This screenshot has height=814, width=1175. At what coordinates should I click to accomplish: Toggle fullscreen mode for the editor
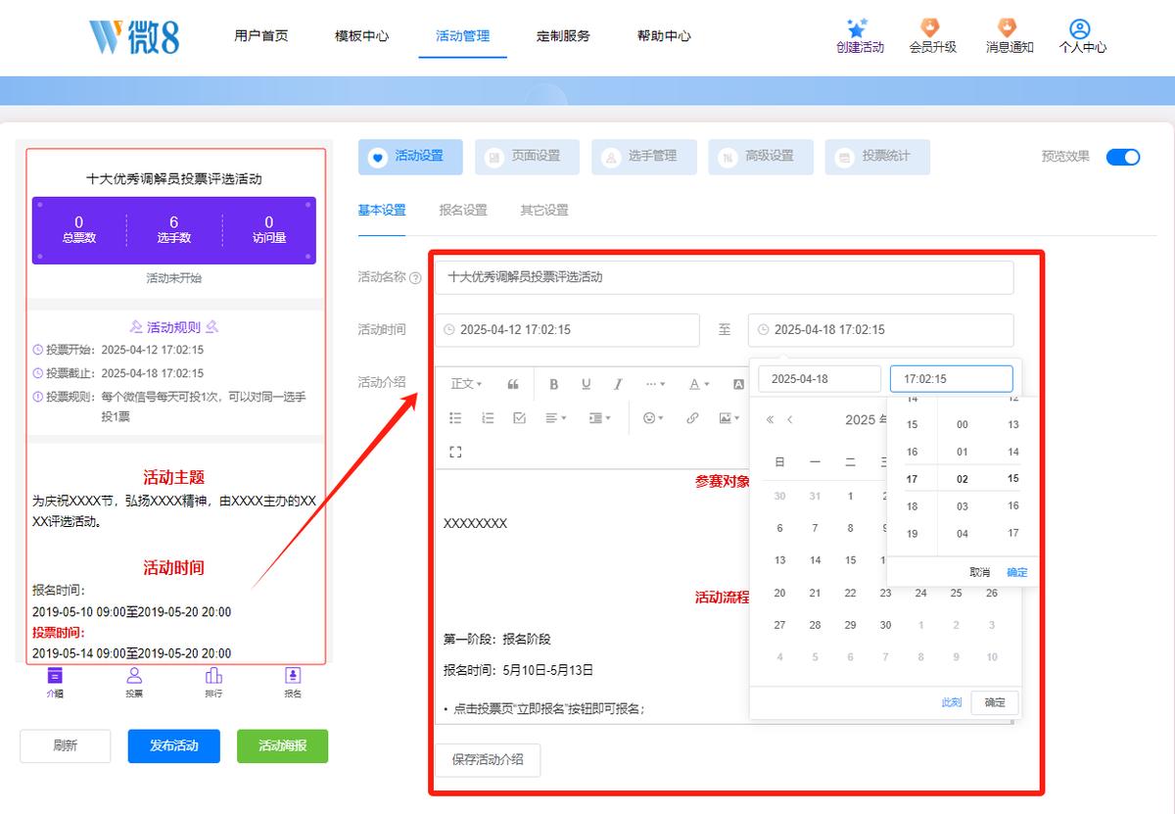coord(455,452)
